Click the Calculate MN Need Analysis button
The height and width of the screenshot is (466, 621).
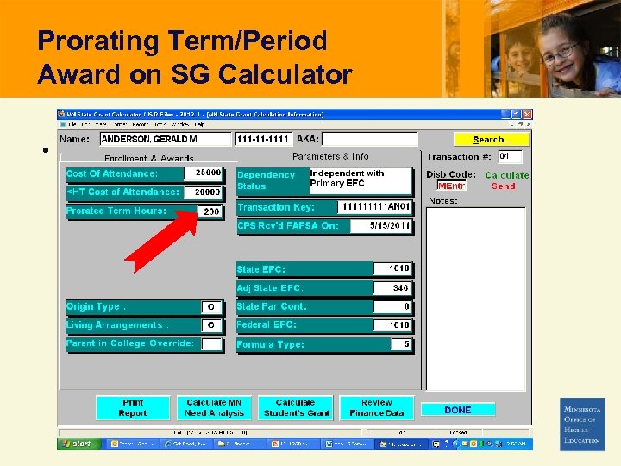214,407
